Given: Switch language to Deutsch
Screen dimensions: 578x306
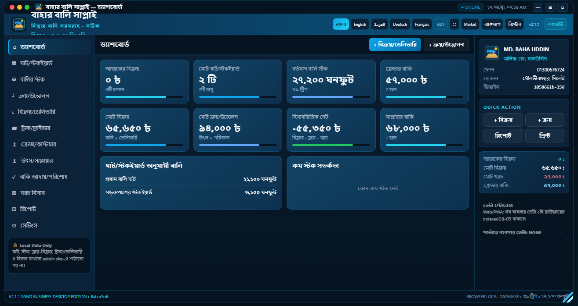Looking at the screenshot, I should tap(400, 25).
